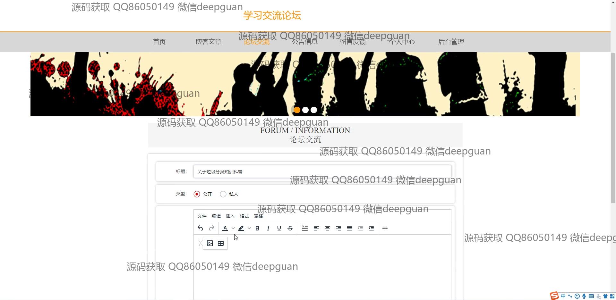This screenshot has height=300, width=616.
Task: Open the 后台管理 navigation link
Action: click(451, 42)
